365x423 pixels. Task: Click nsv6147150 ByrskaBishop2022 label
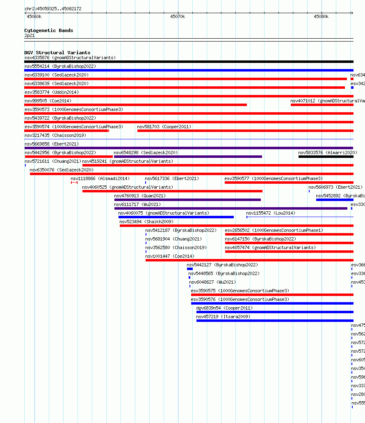click(260, 239)
